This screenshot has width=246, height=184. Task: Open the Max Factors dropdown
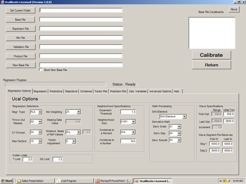pyautogui.click(x=40, y=141)
